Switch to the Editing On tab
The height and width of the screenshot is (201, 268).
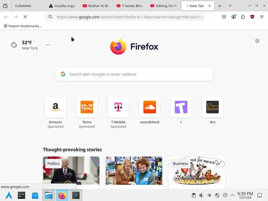tap(164, 6)
